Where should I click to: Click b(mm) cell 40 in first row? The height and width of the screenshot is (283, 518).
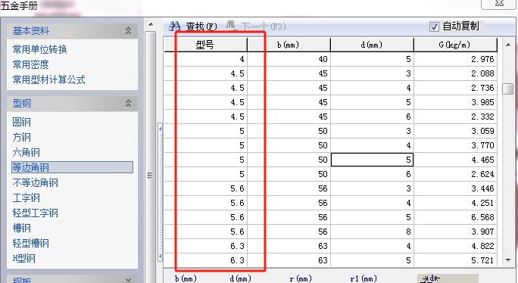(289, 59)
